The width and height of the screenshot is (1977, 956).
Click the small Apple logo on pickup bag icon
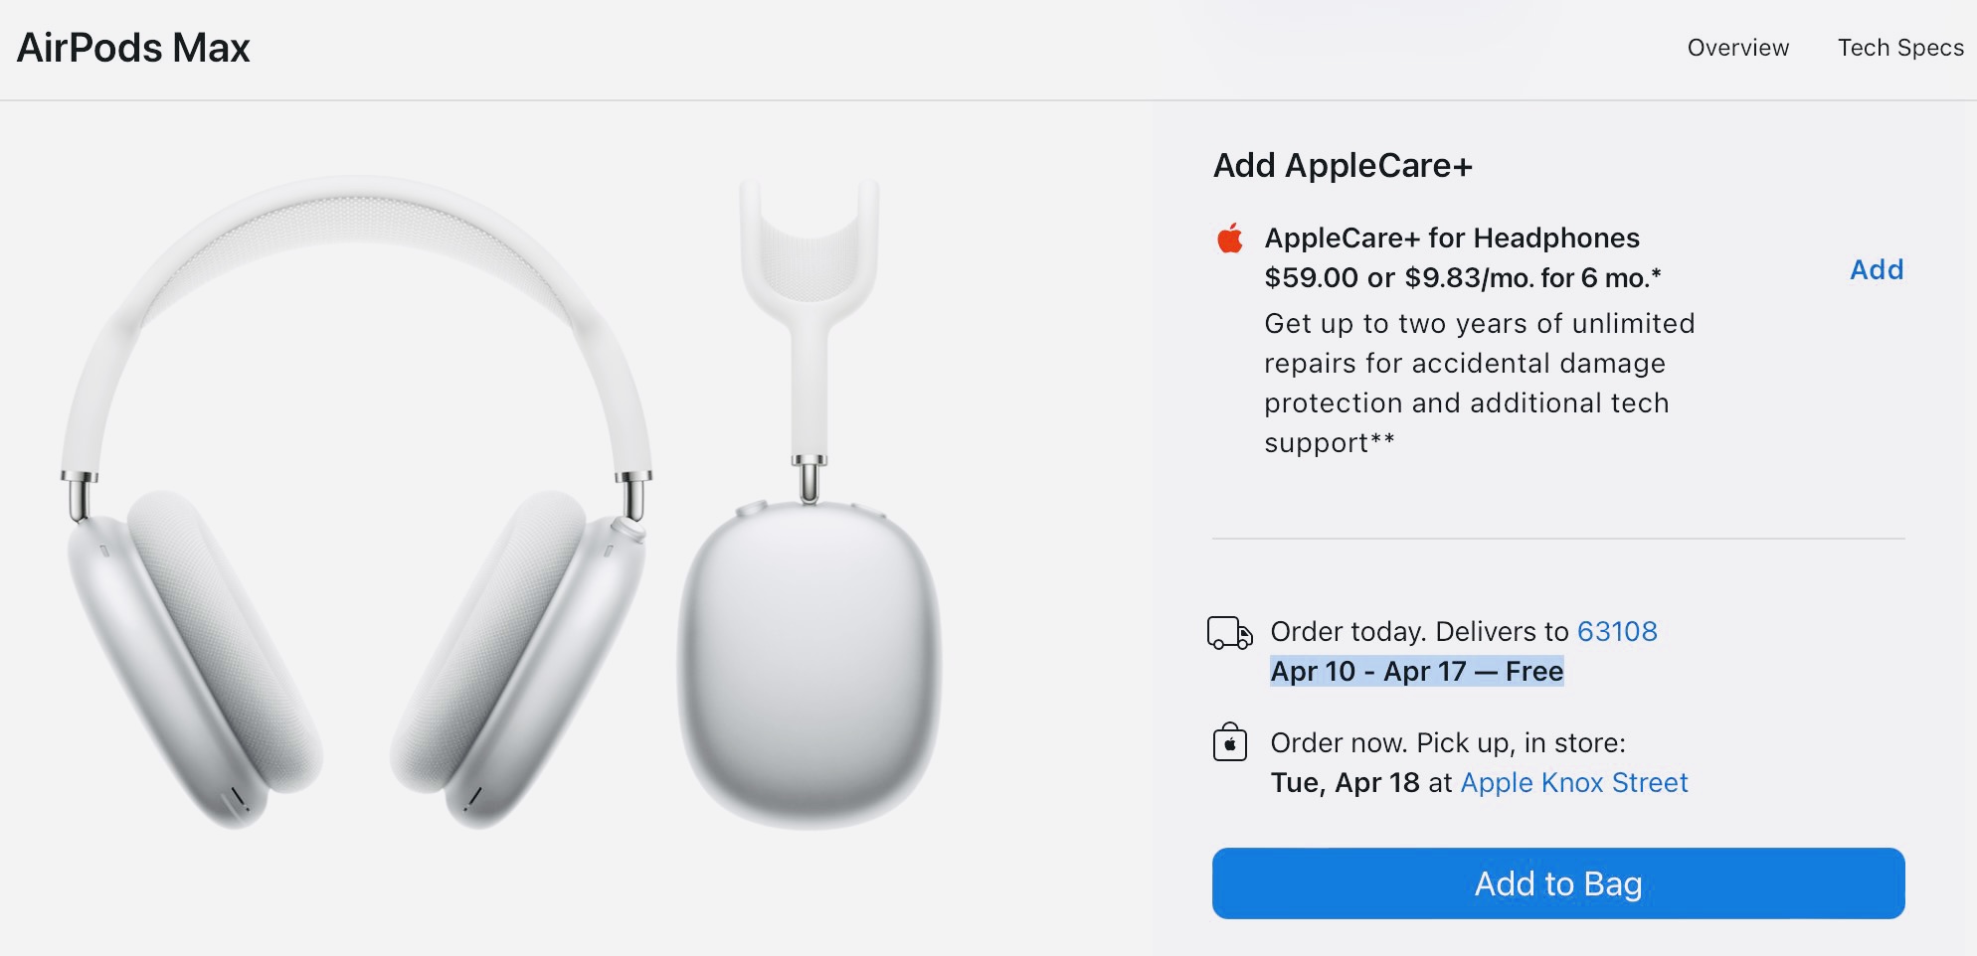1229,744
